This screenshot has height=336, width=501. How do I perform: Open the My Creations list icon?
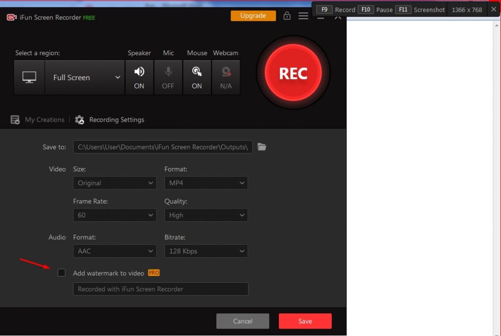15,120
